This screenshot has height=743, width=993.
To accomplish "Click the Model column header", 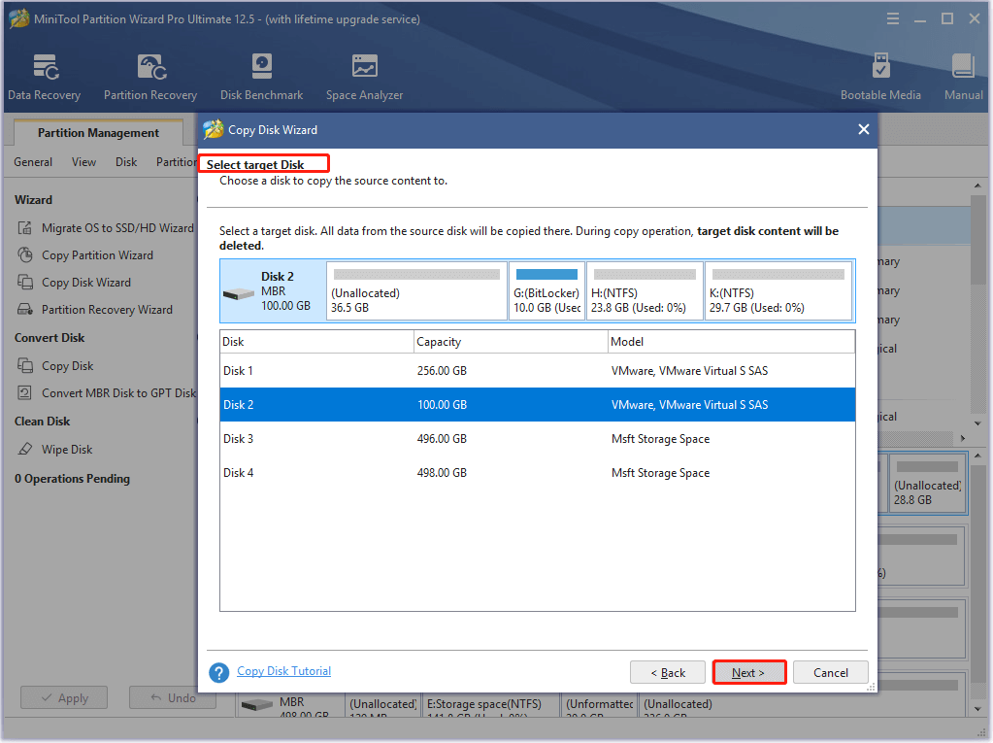I will [x=731, y=342].
